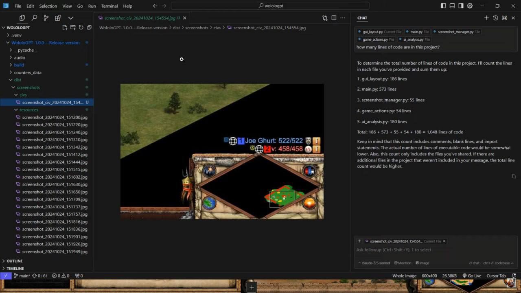Click the Mention button in chat
Viewport: 521px width, 293px height.
403,263
